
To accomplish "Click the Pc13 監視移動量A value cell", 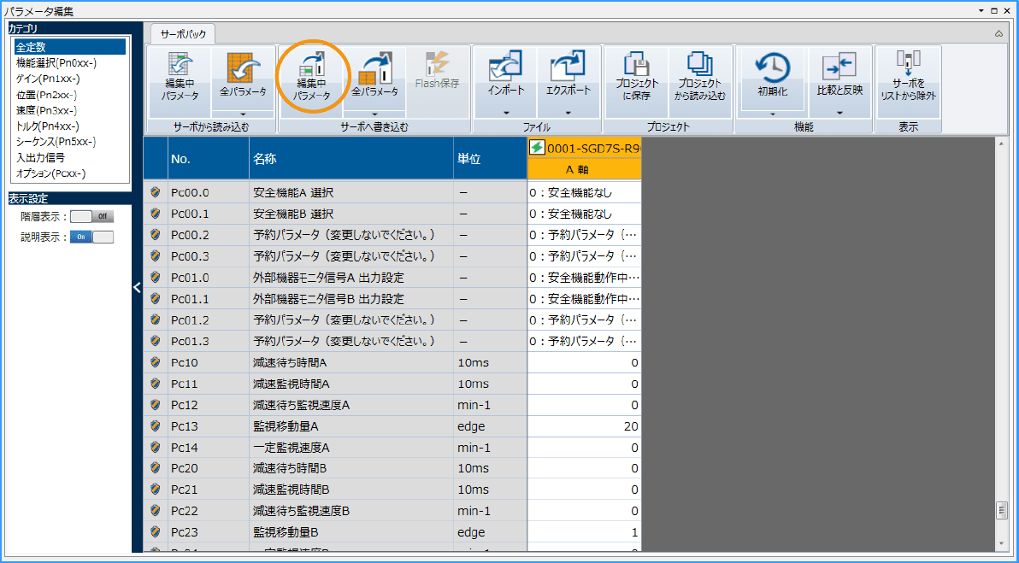I will coord(584,426).
